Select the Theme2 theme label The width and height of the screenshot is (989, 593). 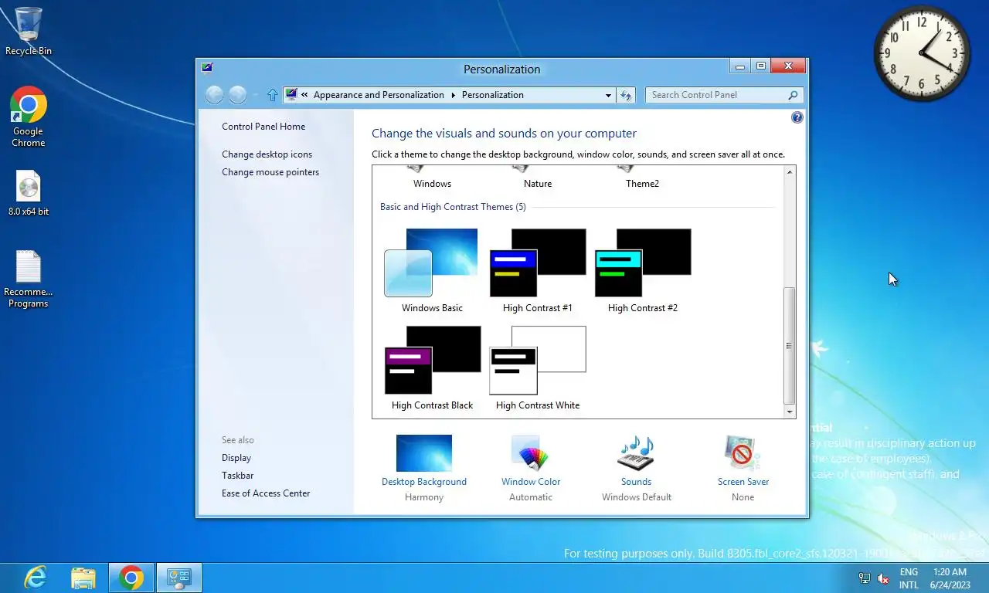point(642,184)
